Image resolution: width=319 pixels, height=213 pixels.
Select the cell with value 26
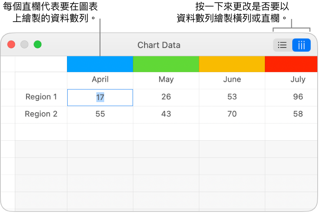[166, 97]
